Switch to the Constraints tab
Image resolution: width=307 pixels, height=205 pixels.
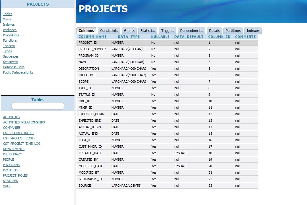[x=109, y=31]
